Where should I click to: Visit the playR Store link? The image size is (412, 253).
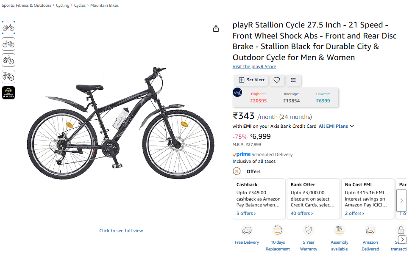click(x=254, y=66)
